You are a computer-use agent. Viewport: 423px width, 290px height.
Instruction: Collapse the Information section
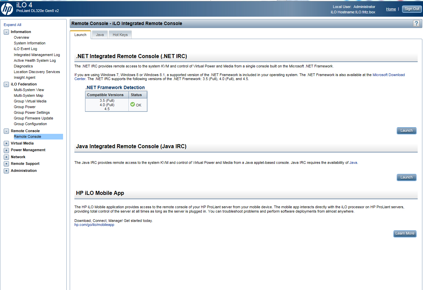pyautogui.click(x=6, y=32)
